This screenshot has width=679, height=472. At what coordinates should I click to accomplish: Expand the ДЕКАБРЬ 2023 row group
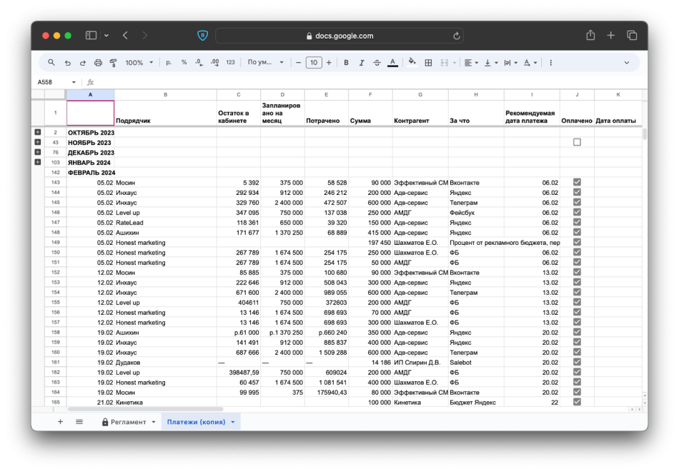[38, 152]
